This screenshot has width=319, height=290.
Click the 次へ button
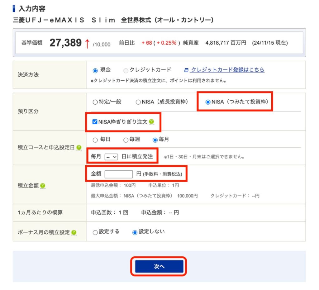pos(159,266)
